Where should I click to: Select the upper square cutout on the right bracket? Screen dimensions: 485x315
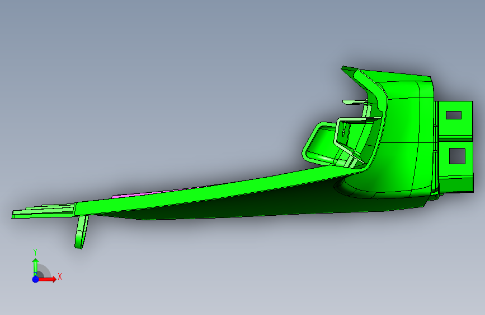coord(454,115)
